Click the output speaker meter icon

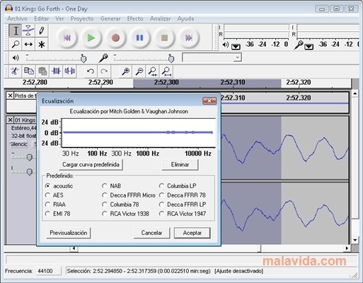226,45
